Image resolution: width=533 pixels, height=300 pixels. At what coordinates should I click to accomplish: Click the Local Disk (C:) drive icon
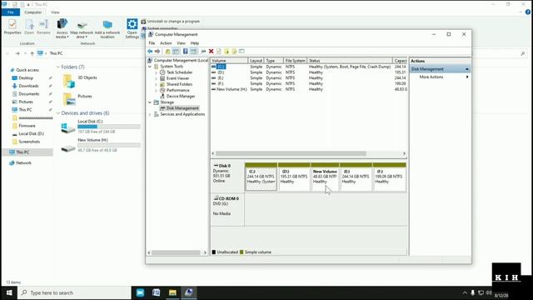[68, 128]
